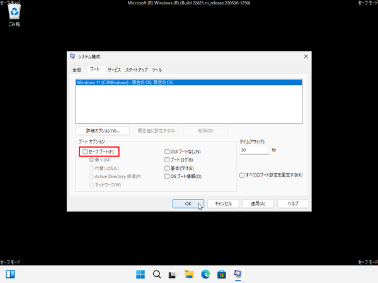378x283 pixels.
Task: Switch to the ツール tab
Action: point(157,70)
